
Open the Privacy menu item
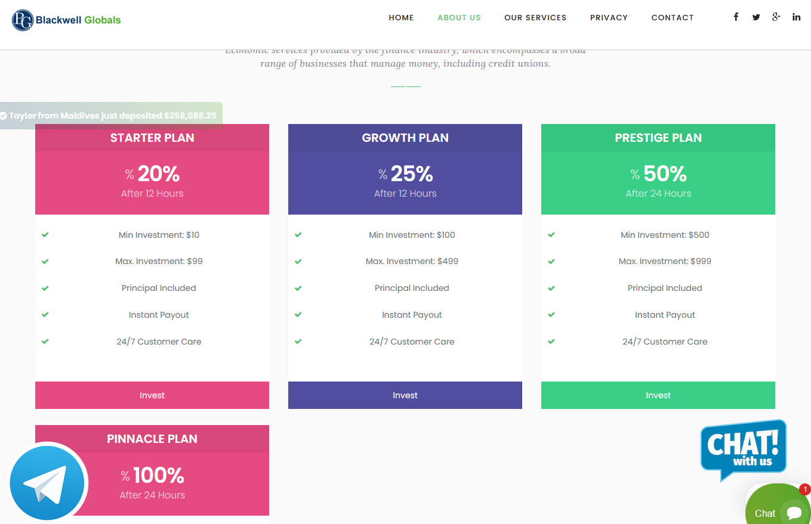click(609, 18)
